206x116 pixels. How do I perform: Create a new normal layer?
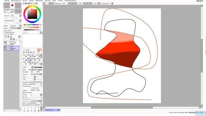(x=5, y=37)
